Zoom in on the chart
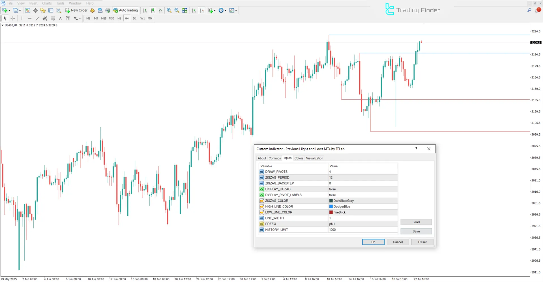The height and width of the screenshot is (282, 543). (x=169, y=10)
